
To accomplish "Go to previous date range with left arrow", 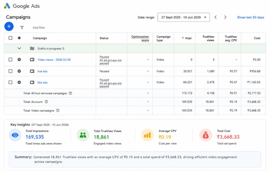I will (x=215, y=17).
